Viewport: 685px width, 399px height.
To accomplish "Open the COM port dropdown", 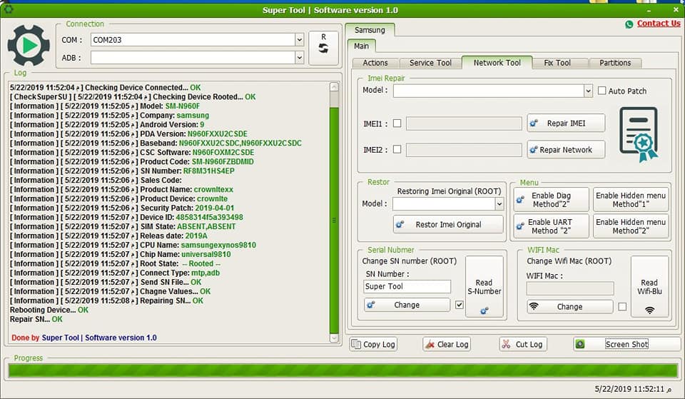I will click(299, 40).
